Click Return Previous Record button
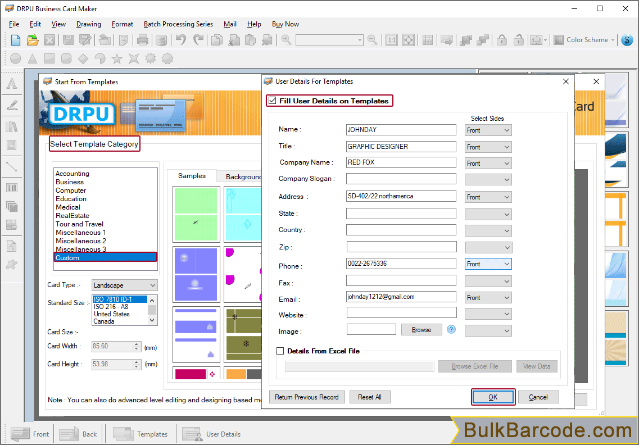Screen dimensions: 639x445 click(x=307, y=397)
